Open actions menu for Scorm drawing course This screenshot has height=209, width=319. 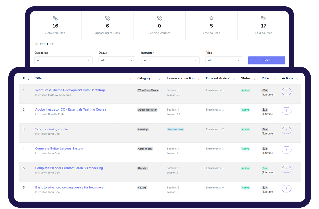coord(287,130)
